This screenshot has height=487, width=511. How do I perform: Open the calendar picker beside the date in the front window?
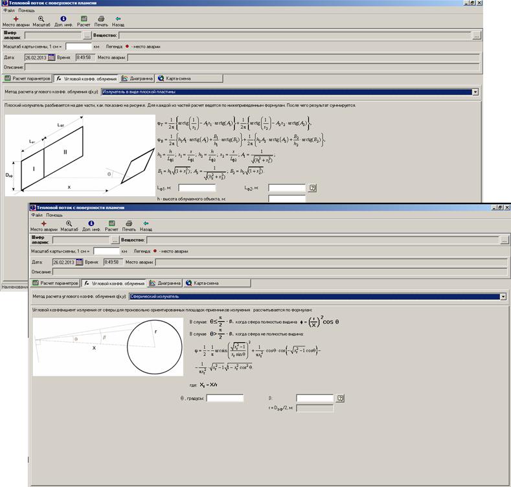(x=80, y=262)
